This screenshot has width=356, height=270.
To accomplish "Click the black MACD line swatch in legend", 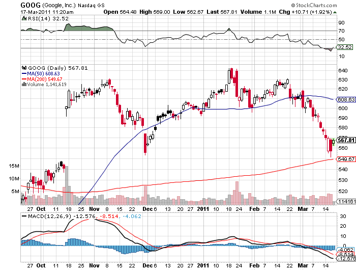I will (x=24, y=216).
